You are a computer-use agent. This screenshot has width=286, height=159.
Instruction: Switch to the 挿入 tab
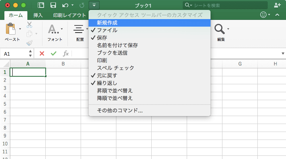coord(38,15)
